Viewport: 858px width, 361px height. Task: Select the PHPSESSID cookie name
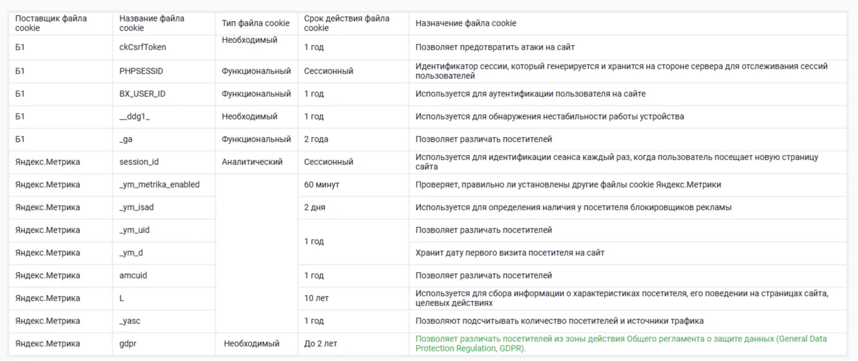click(x=141, y=71)
